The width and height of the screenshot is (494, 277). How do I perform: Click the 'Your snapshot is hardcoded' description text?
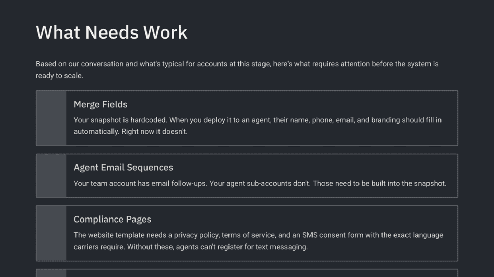pyautogui.click(x=258, y=126)
